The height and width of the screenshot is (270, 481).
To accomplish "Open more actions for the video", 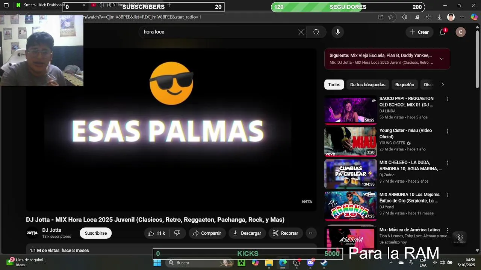I will pyautogui.click(x=311, y=233).
